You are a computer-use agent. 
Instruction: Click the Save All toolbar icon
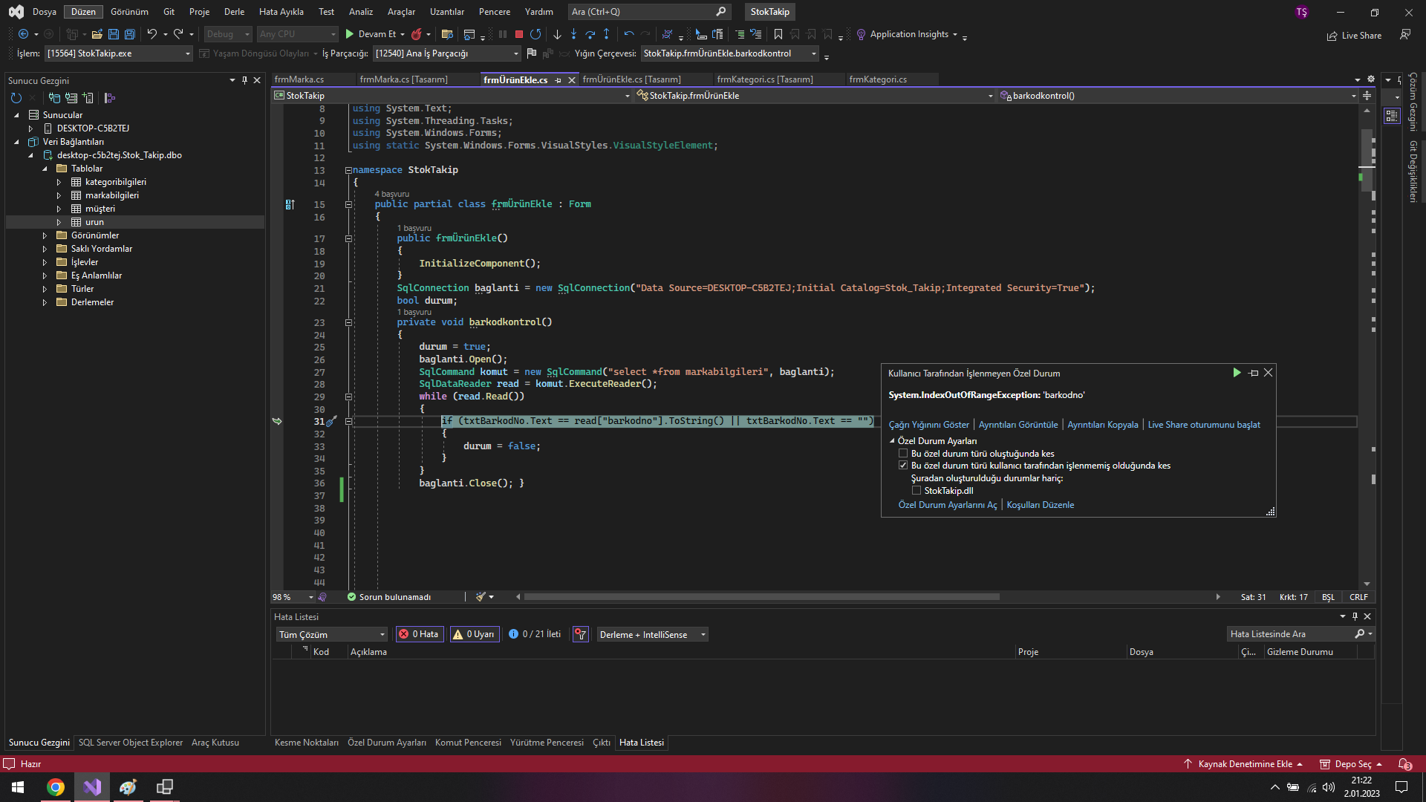(130, 34)
